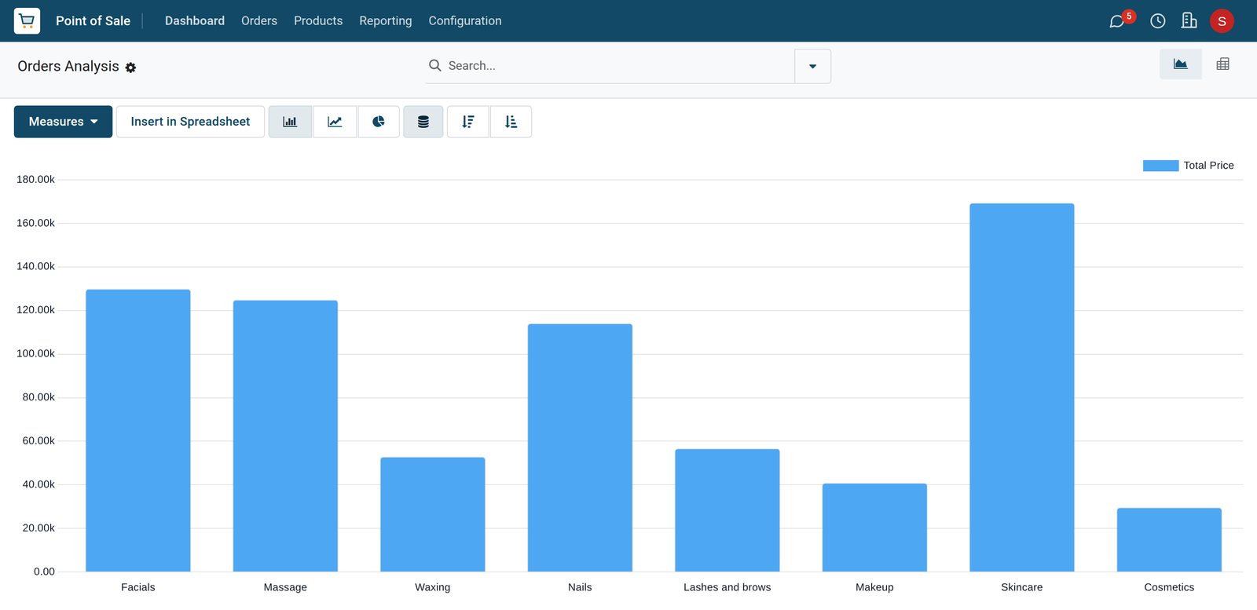
Task: Select the line chart mode
Action: point(335,122)
